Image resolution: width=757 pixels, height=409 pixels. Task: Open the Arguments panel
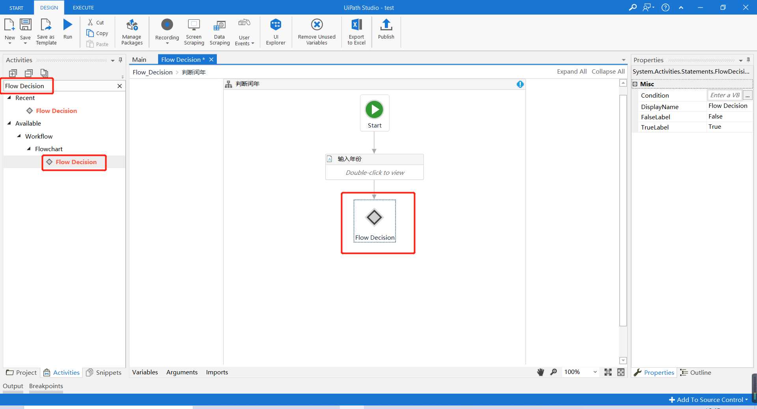pyautogui.click(x=182, y=372)
